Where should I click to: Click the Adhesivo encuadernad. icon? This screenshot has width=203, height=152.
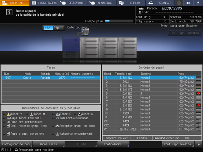(x=57, y=134)
